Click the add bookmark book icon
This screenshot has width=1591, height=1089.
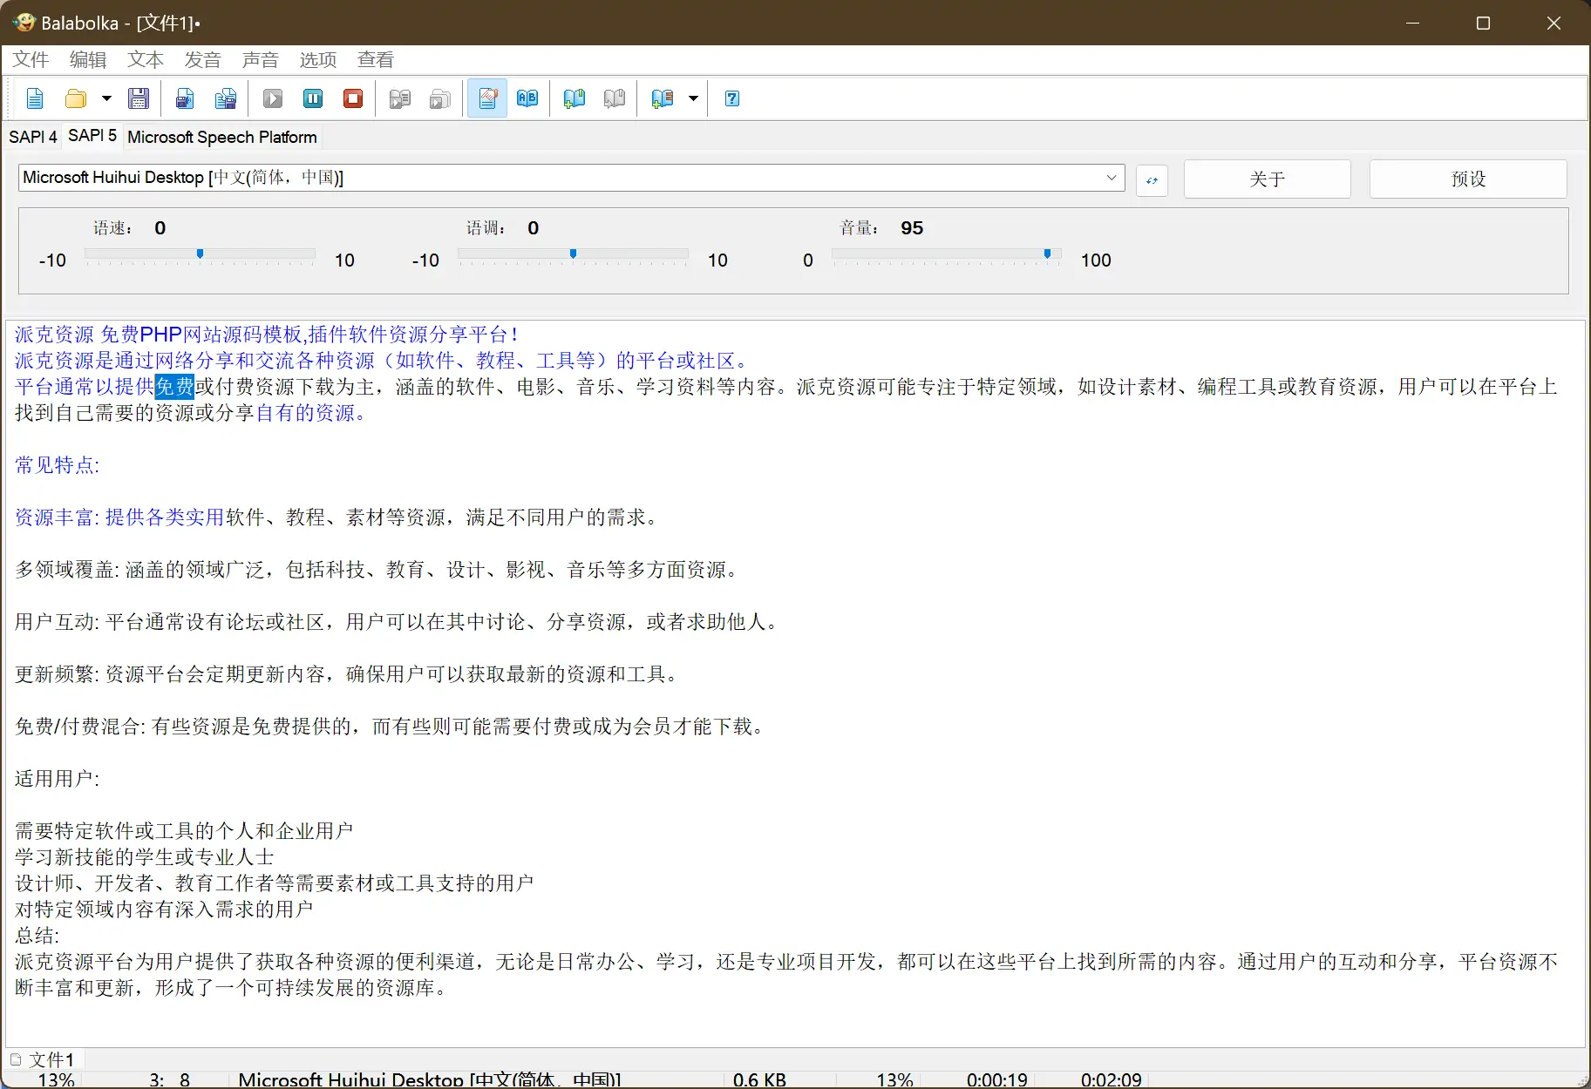tap(575, 98)
